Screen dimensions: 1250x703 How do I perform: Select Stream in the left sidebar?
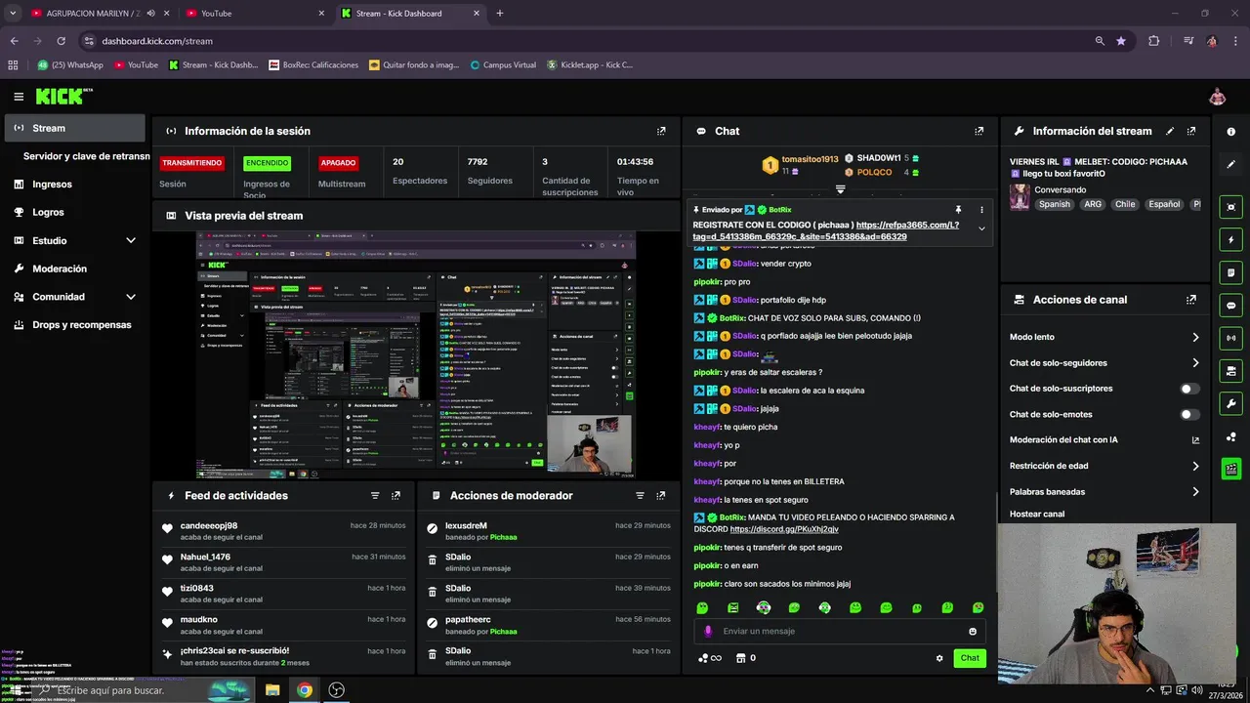pos(74,128)
